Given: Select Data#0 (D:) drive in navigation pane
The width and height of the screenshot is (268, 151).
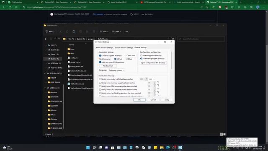Looking at the screenshot, I should (x=55, y=50).
